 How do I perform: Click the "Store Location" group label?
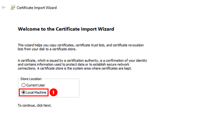pyautogui.click(x=31, y=79)
